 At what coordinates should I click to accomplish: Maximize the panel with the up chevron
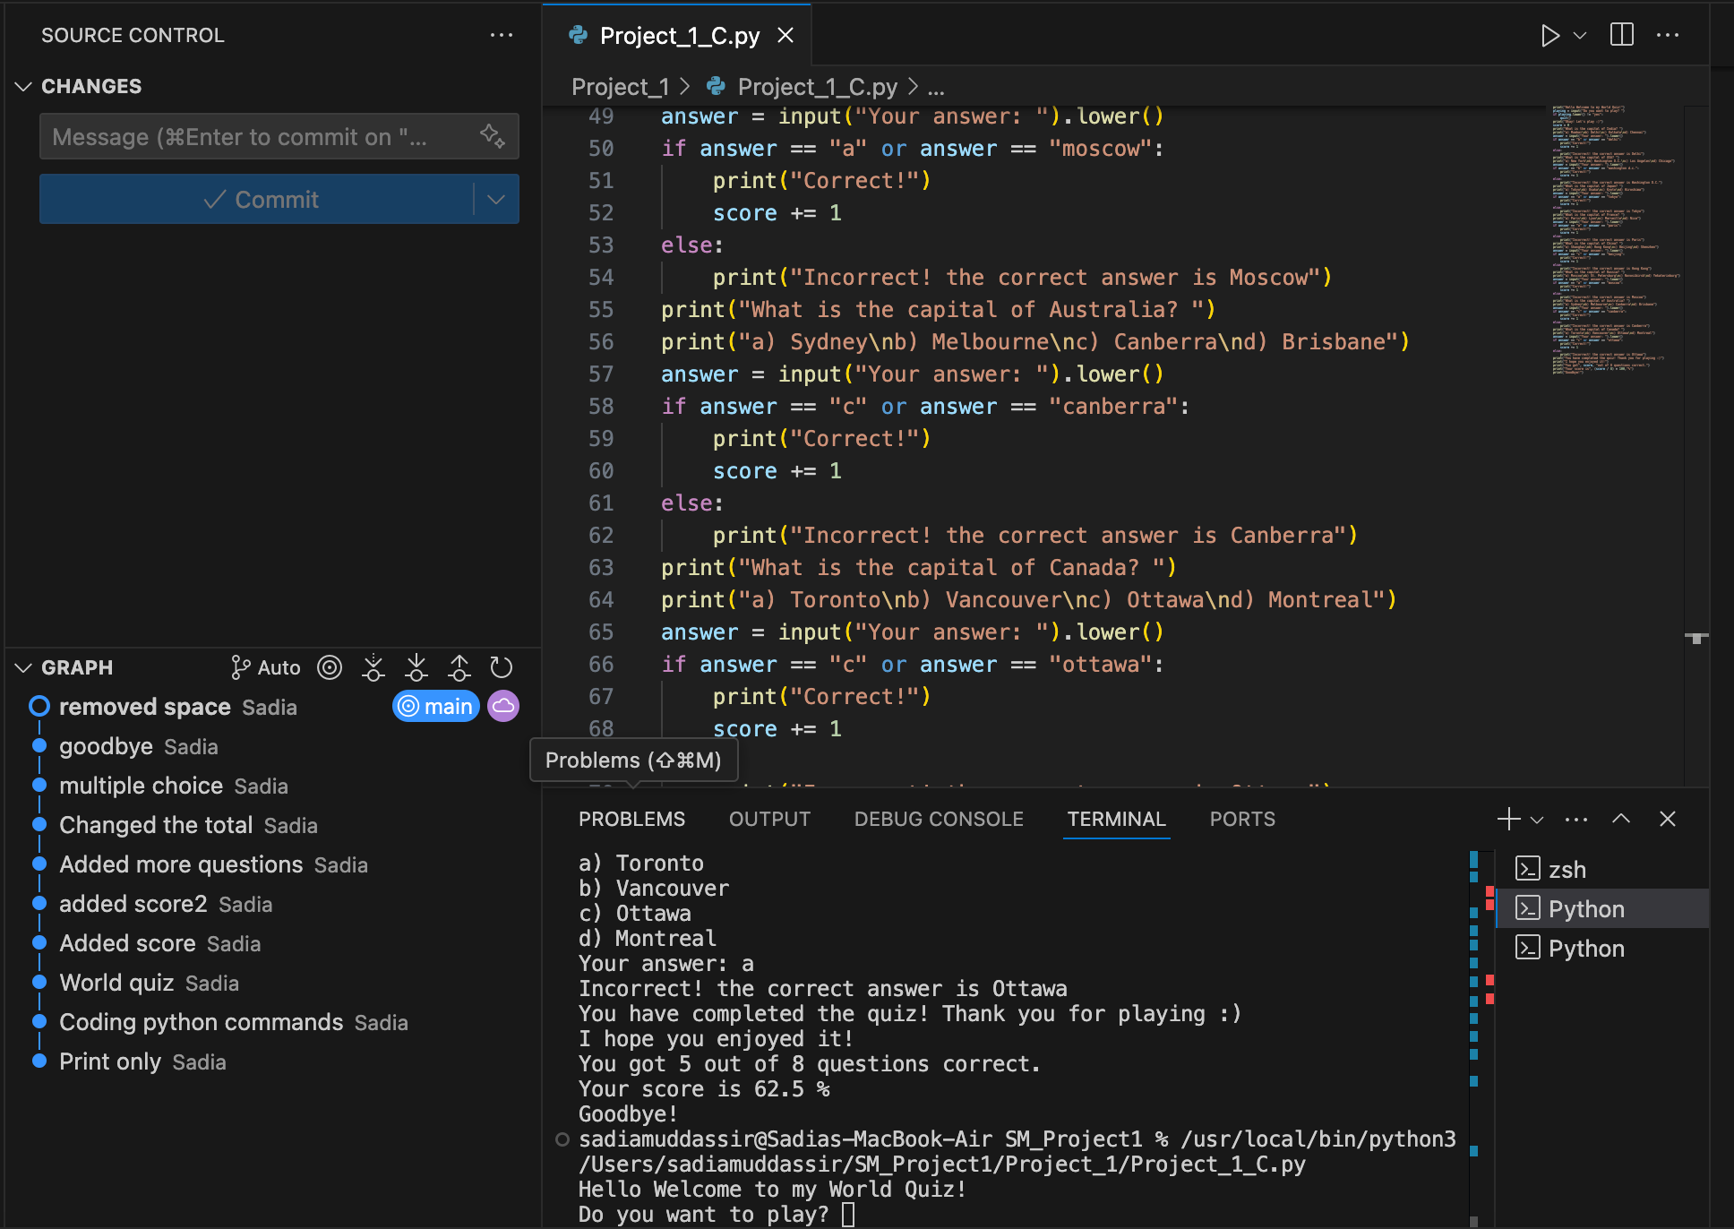pyautogui.click(x=1621, y=819)
